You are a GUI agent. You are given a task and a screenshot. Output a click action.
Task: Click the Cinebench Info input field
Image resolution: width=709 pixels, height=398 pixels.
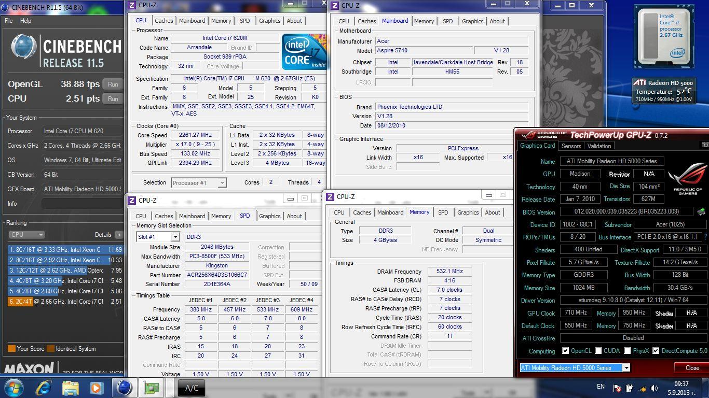[83, 204]
